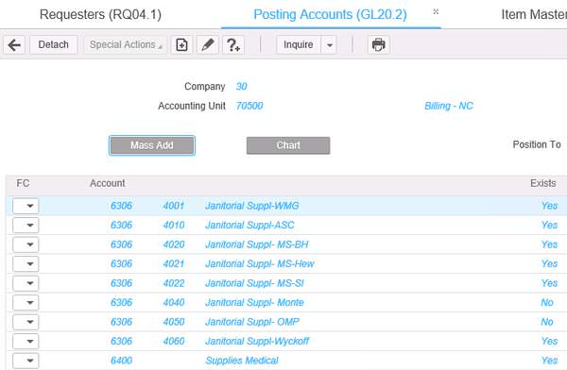Click the Billing - NC description
Screen dimensions: 567x370
(x=449, y=106)
